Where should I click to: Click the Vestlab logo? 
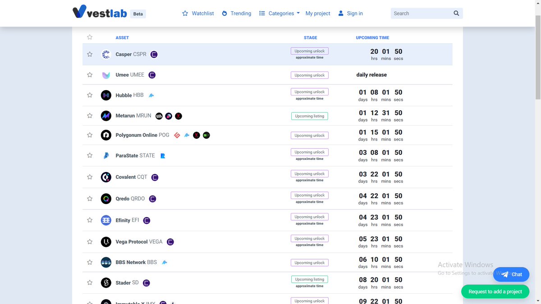100,12
